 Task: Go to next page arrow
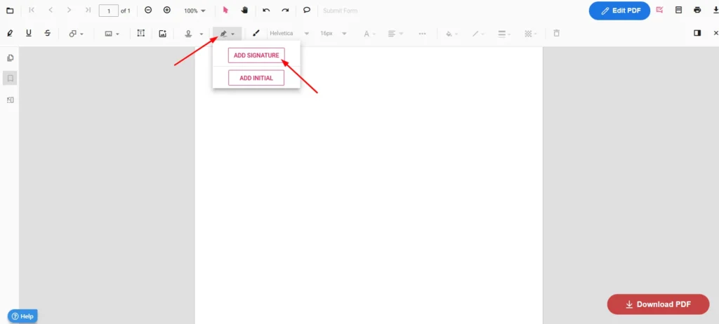tap(69, 10)
